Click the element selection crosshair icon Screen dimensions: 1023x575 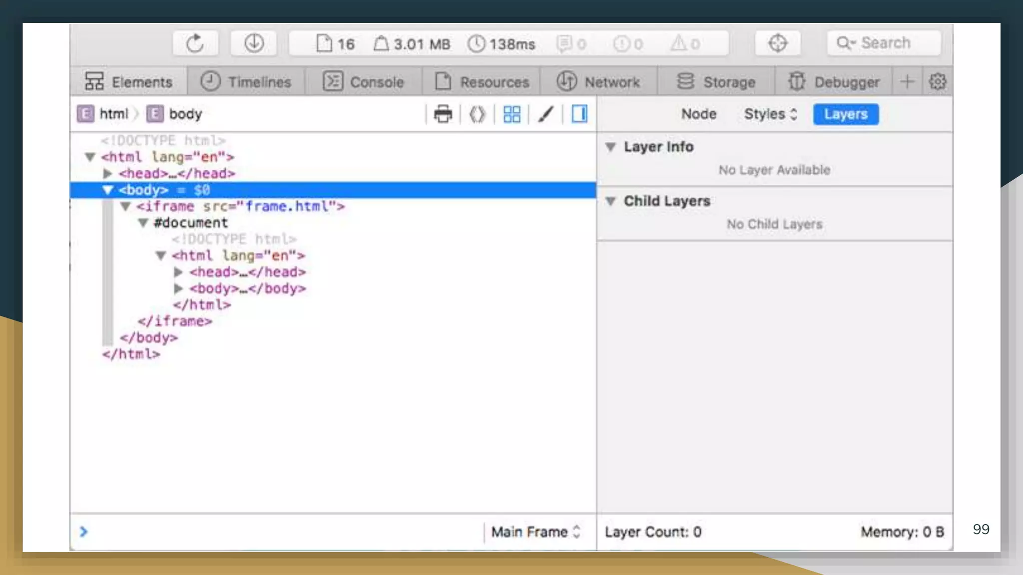click(x=777, y=43)
